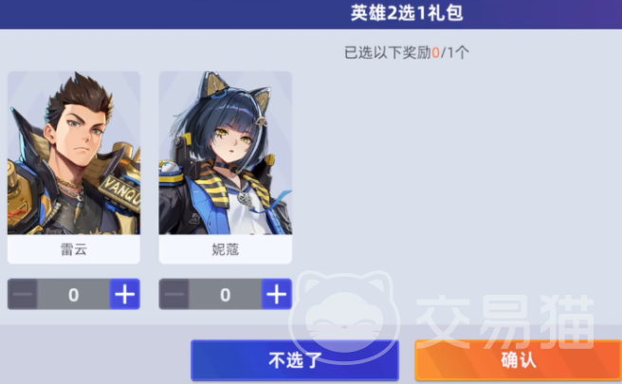The height and width of the screenshot is (384, 622).
Task: Click the blue 不选了 button
Action: (x=295, y=360)
